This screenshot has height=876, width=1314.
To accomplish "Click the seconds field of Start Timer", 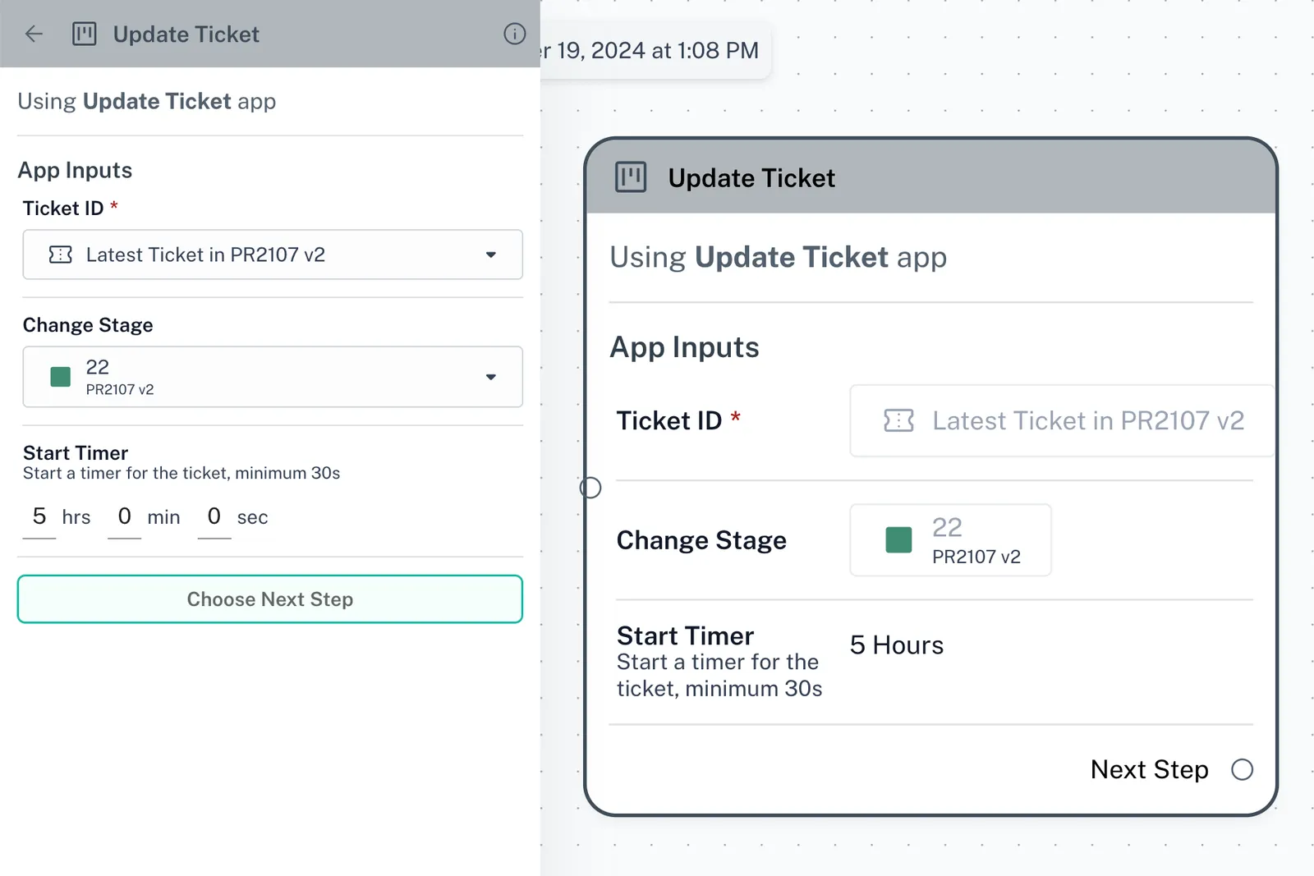I will point(214,516).
